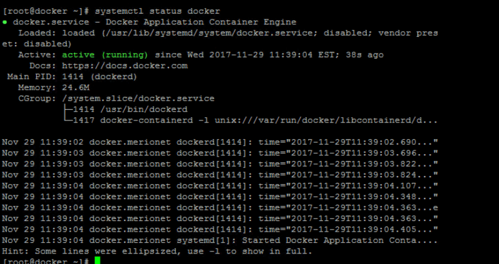This screenshot has width=499, height=264.
Task: Click the Memory 24.6M value
Action: (x=75, y=87)
